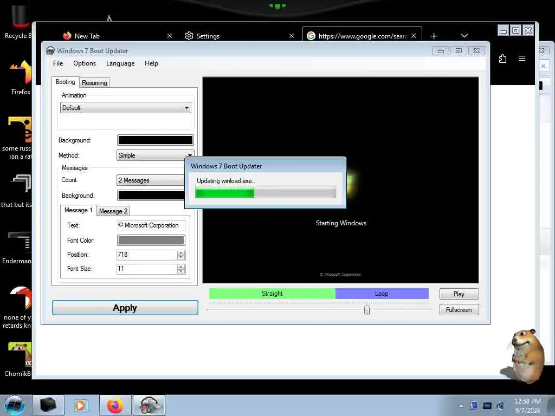The width and height of the screenshot is (555, 416).
Task: Click the Windows 7 Boot Updater title icon
Action: coord(50,50)
